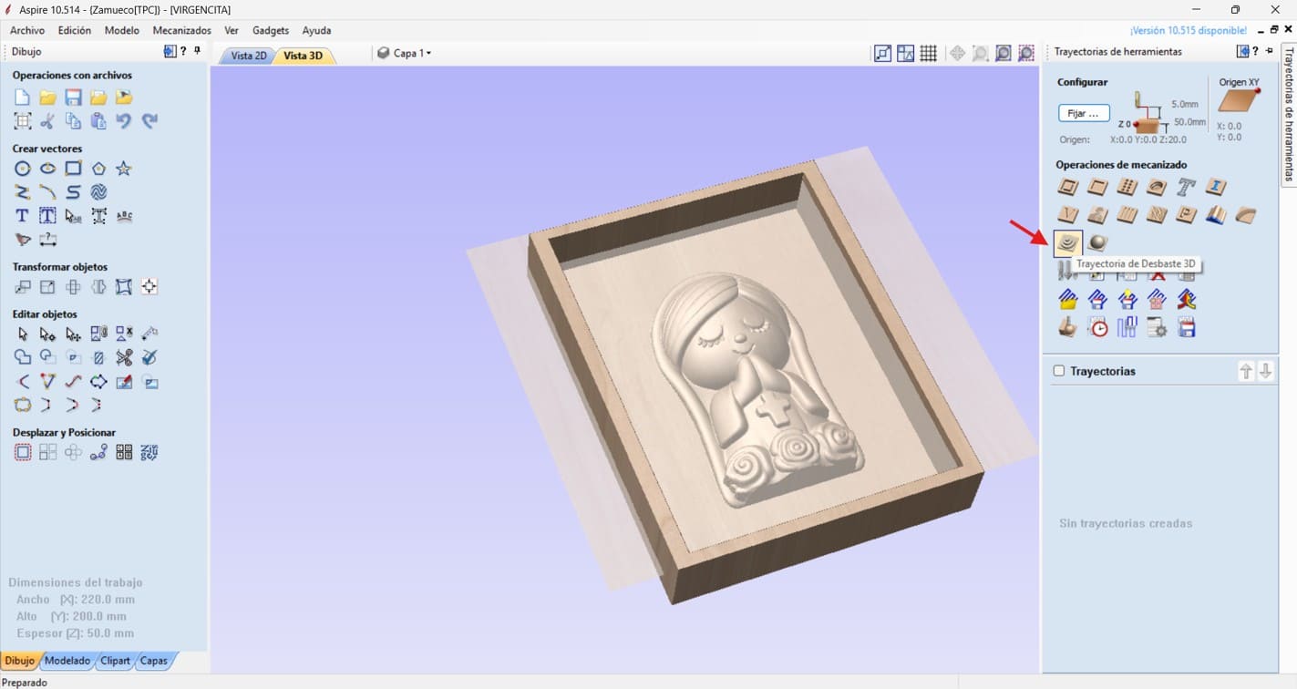Screen dimensions: 1297x689
Task: Open the Gadgets menu
Action: click(271, 30)
